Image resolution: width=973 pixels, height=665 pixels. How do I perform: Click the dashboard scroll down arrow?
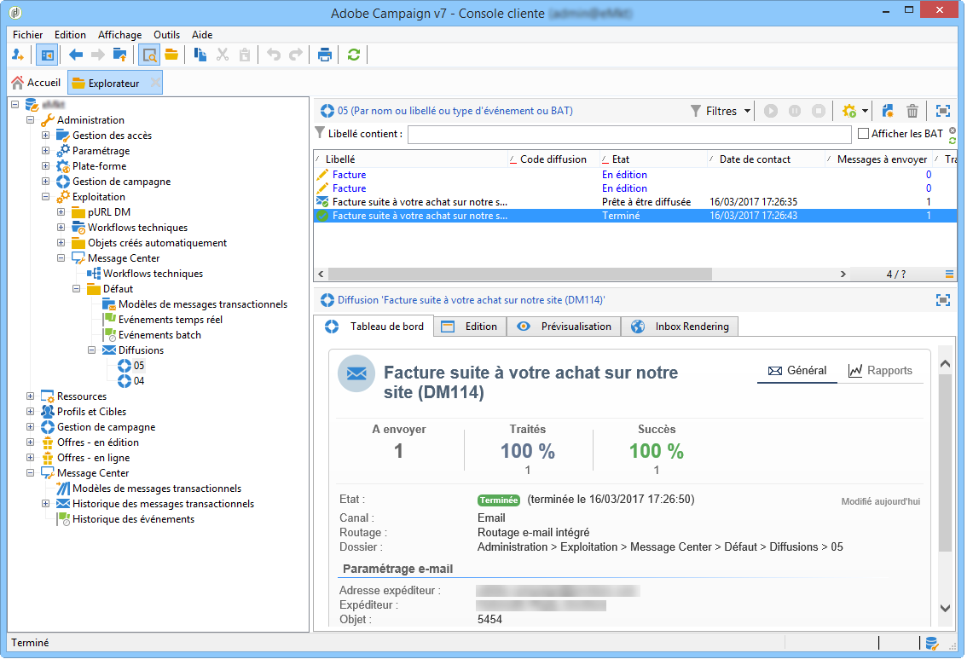click(945, 609)
